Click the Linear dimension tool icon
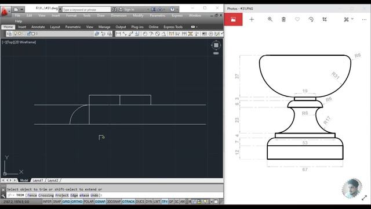Viewport: 371px width, 209px height. click(118, 34)
